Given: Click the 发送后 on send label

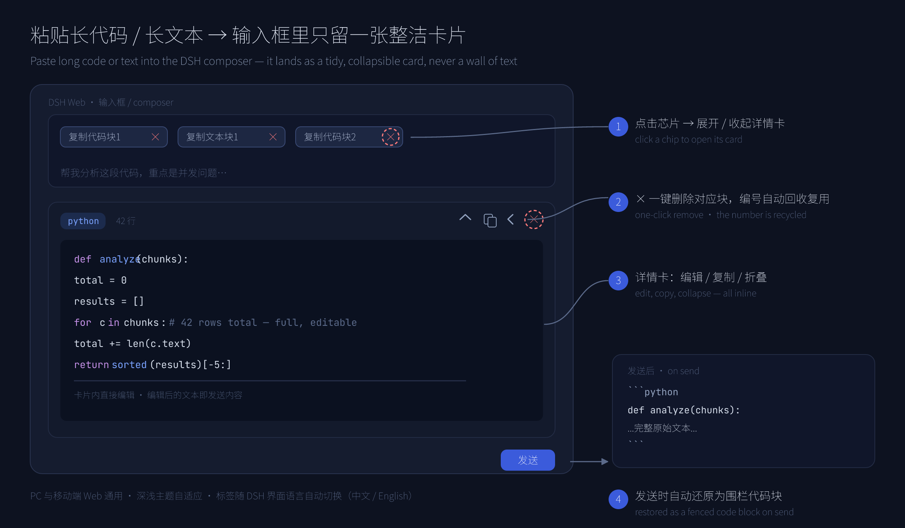Looking at the screenshot, I should point(663,371).
